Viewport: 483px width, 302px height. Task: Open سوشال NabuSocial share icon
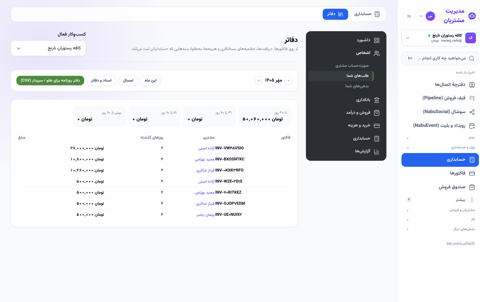click(x=472, y=112)
